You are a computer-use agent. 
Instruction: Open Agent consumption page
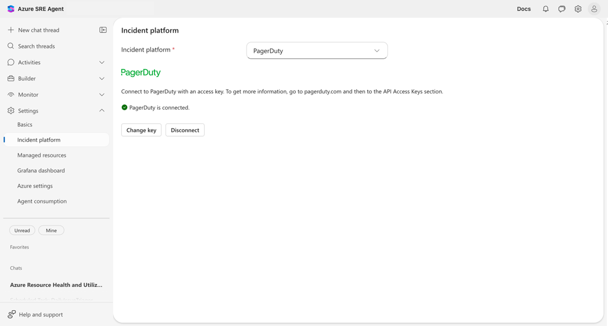pos(42,201)
